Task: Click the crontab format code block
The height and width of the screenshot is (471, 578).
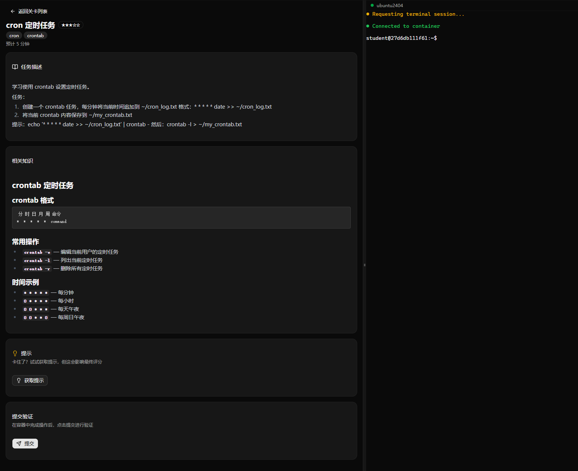Action: pos(181,218)
